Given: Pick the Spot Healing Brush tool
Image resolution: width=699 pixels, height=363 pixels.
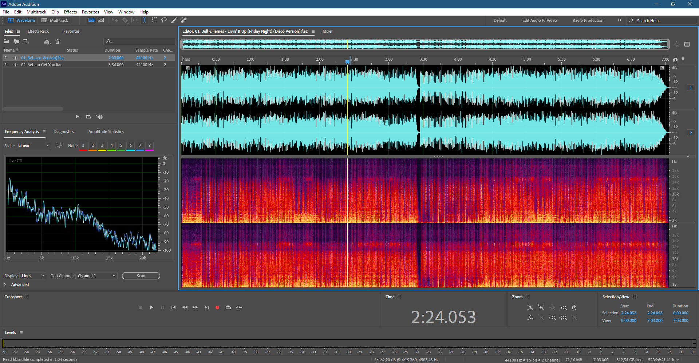Looking at the screenshot, I should point(184,20).
